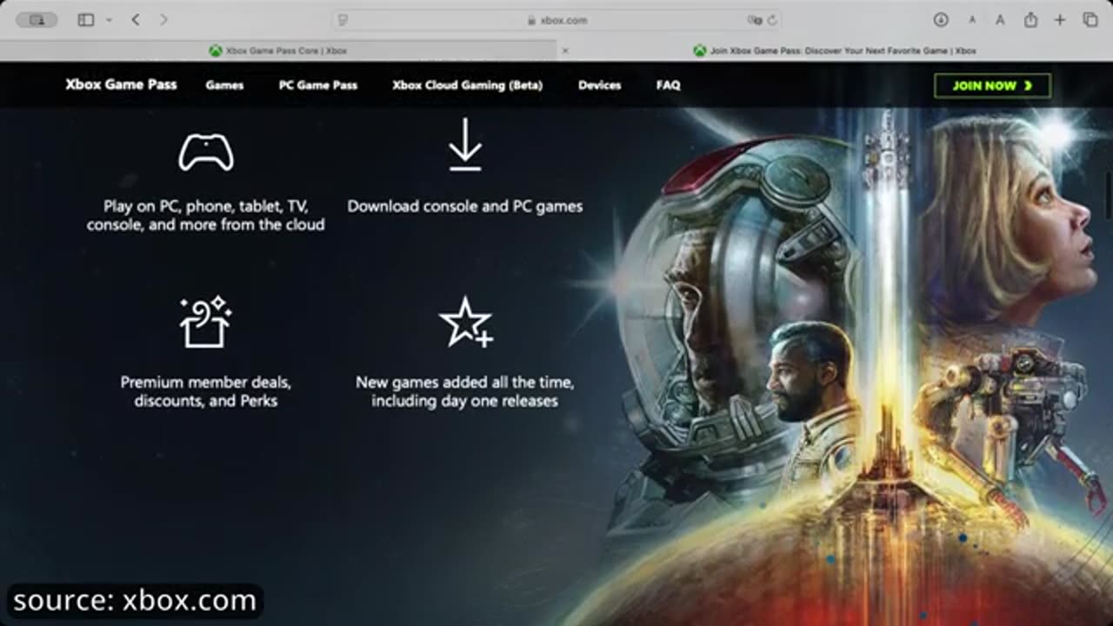
Task: Click Xbox Game Pass site title
Action: [x=121, y=84]
